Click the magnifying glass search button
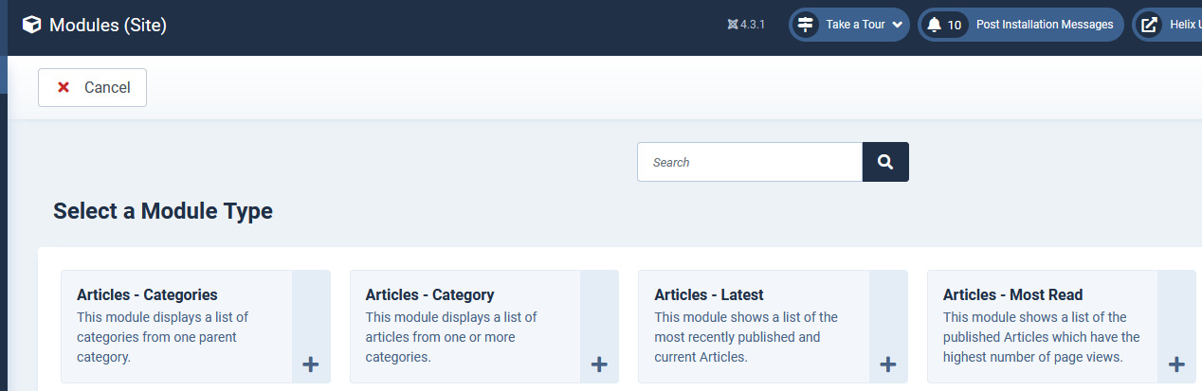 885,162
